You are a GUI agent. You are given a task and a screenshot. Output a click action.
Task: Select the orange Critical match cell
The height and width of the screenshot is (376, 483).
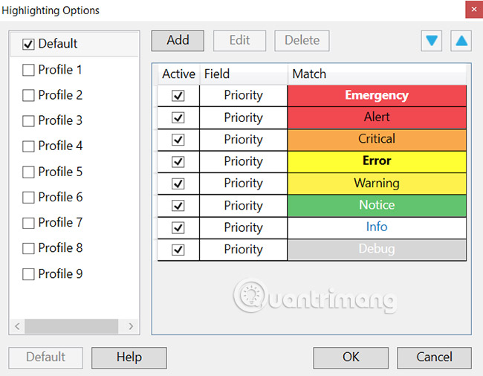click(x=377, y=140)
